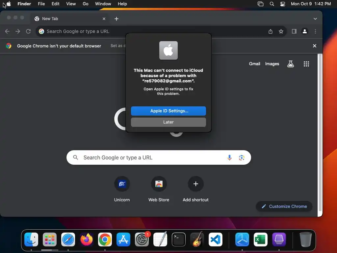Open Chrome three-dot menu

(x=315, y=31)
